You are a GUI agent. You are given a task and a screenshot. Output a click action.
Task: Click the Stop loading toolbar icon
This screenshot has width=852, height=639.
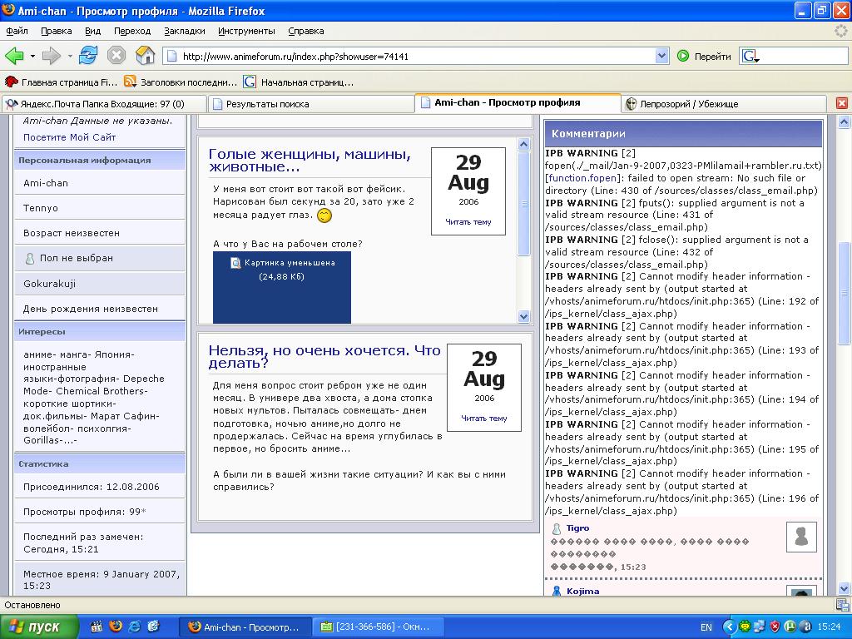point(116,56)
